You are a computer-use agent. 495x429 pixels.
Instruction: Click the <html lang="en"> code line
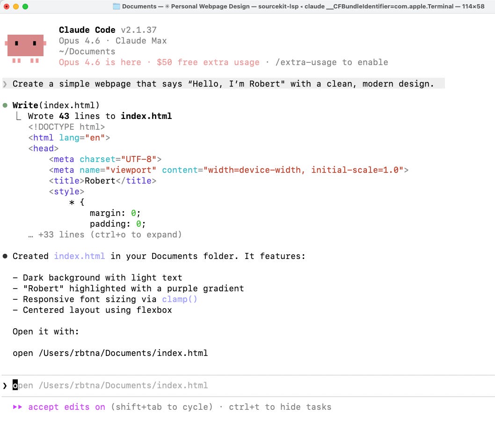tap(69, 138)
